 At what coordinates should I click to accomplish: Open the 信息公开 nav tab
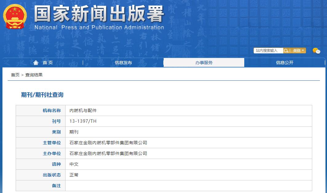(x=285, y=63)
